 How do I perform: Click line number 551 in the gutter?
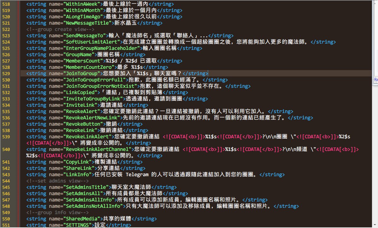pyautogui.click(x=6, y=225)
